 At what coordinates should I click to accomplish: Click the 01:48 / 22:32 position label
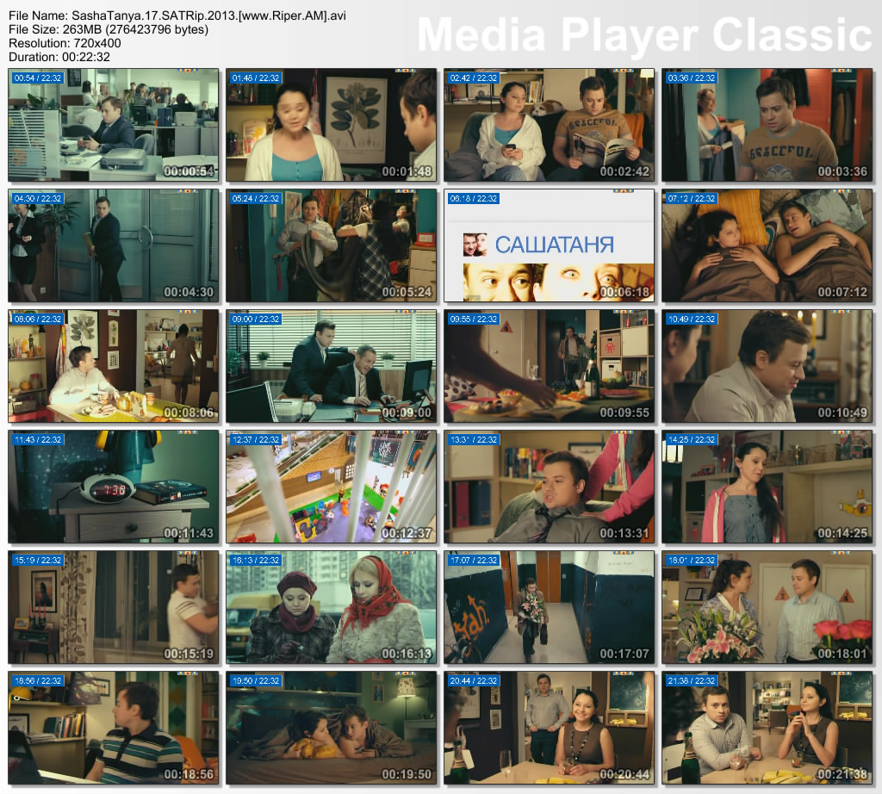coord(256,78)
